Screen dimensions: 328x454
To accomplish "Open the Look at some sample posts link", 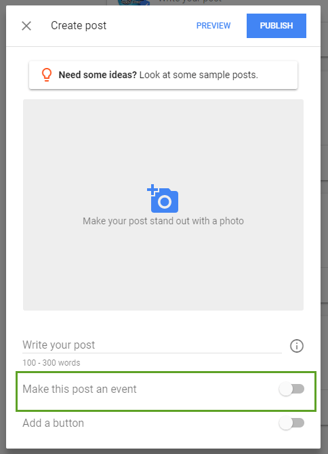I will (x=199, y=75).
